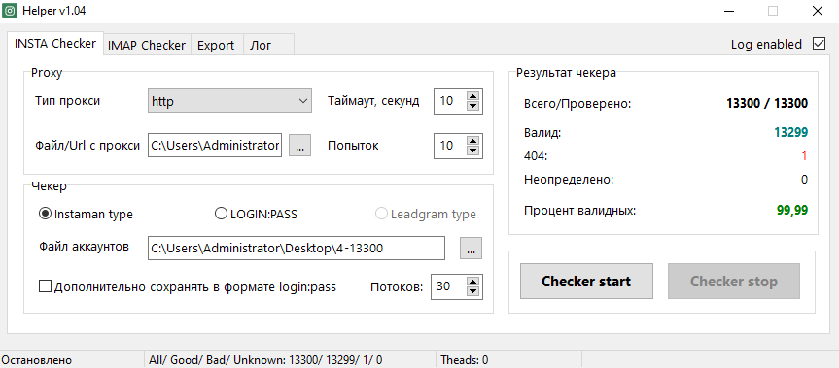The image size is (839, 368).
Task: Select the Leadgram type radio button
Action: (426, 215)
